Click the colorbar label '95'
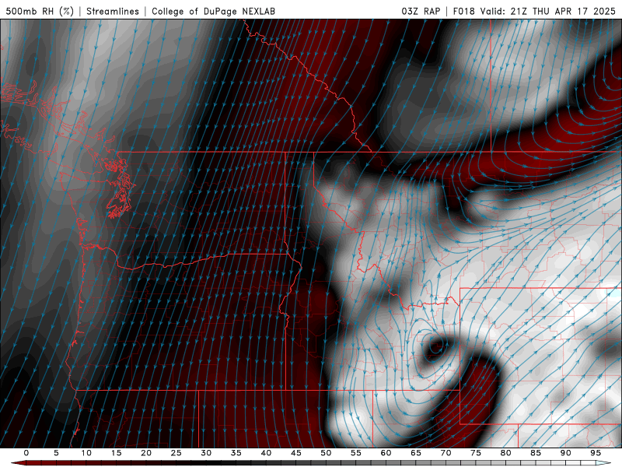Viewport: 622px width, 467px height. [x=596, y=453]
